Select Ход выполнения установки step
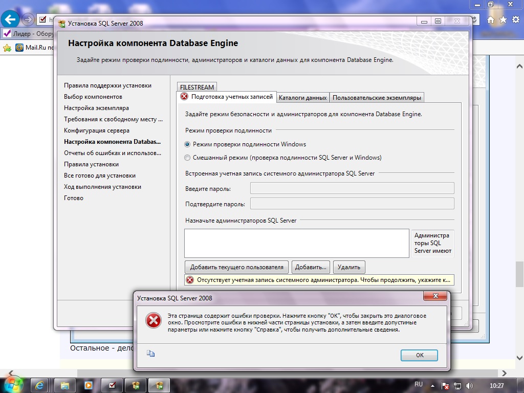The image size is (524, 393). (x=102, y=187)
